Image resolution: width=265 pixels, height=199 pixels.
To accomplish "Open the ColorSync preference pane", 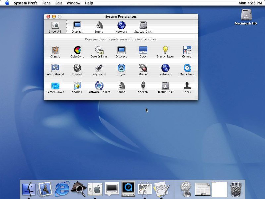I will point(77,52).
